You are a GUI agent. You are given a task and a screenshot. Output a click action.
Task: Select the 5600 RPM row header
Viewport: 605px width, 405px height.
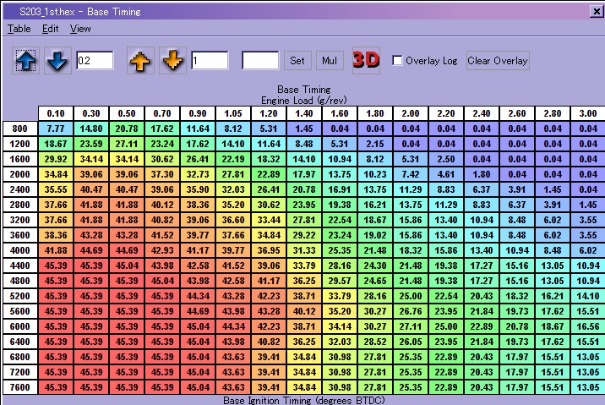[20, 311]
